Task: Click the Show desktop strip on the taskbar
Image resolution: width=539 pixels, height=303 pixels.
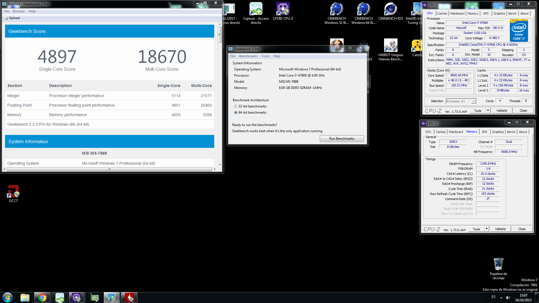Action: 537,297
